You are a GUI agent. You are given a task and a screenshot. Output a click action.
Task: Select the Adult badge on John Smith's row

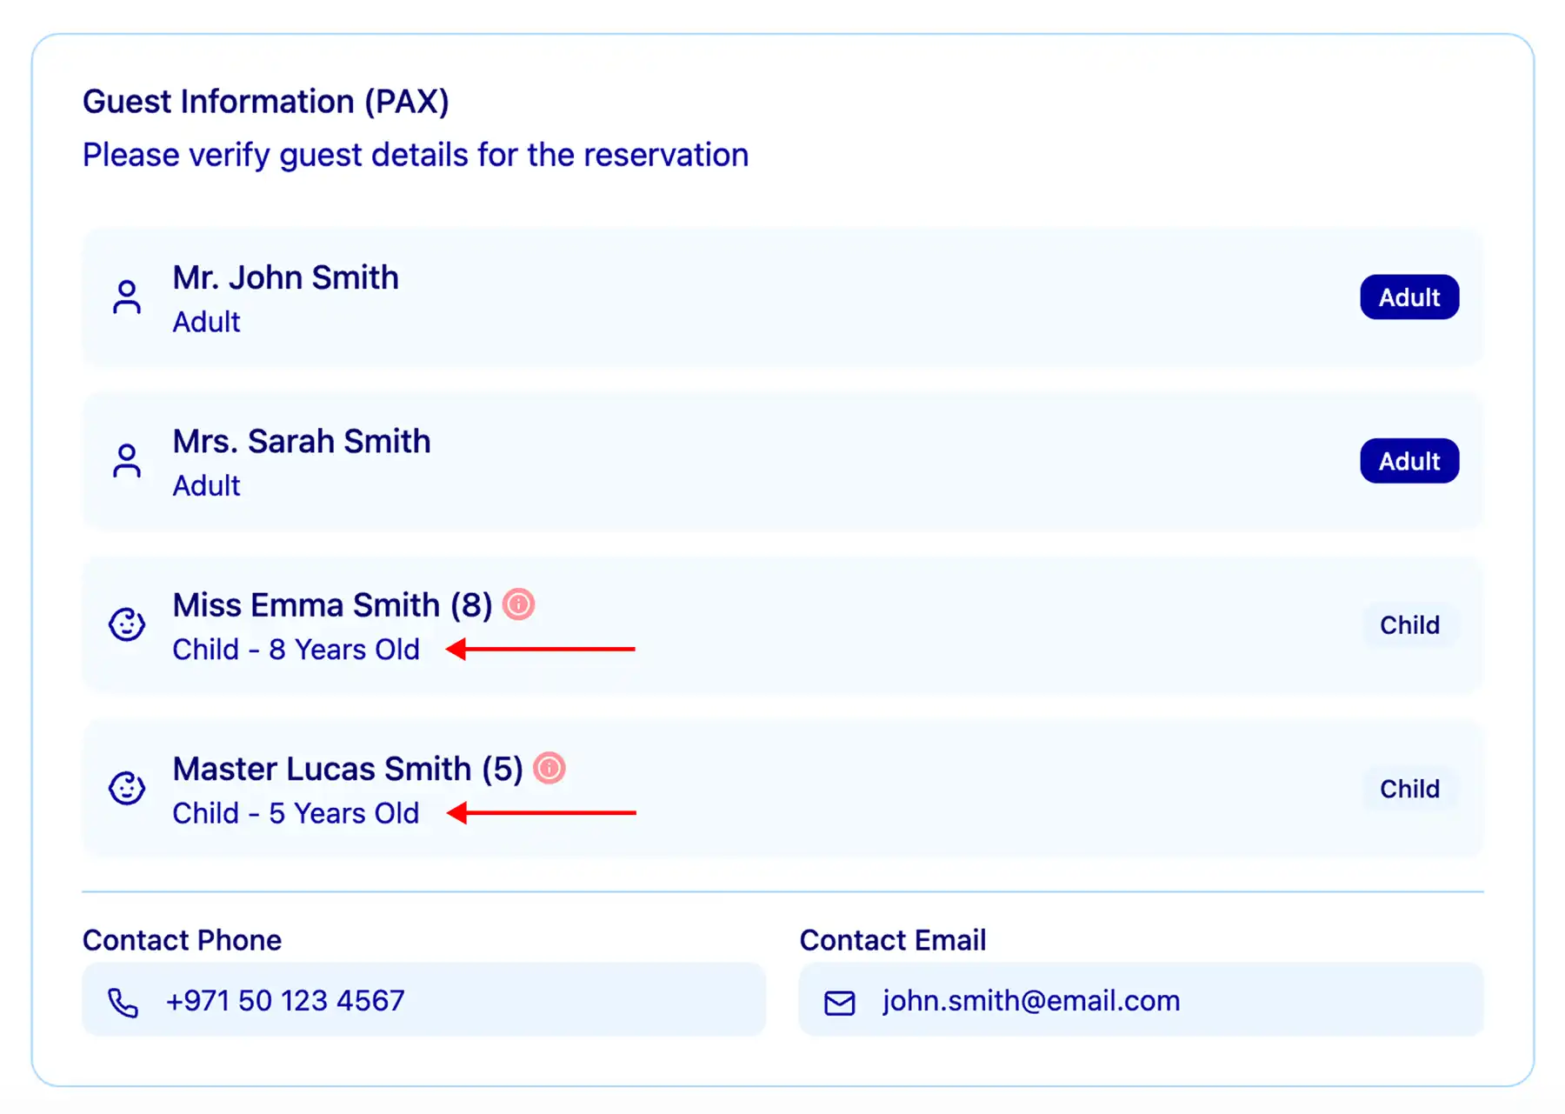pyautogui.click(x=1409, y=297)
